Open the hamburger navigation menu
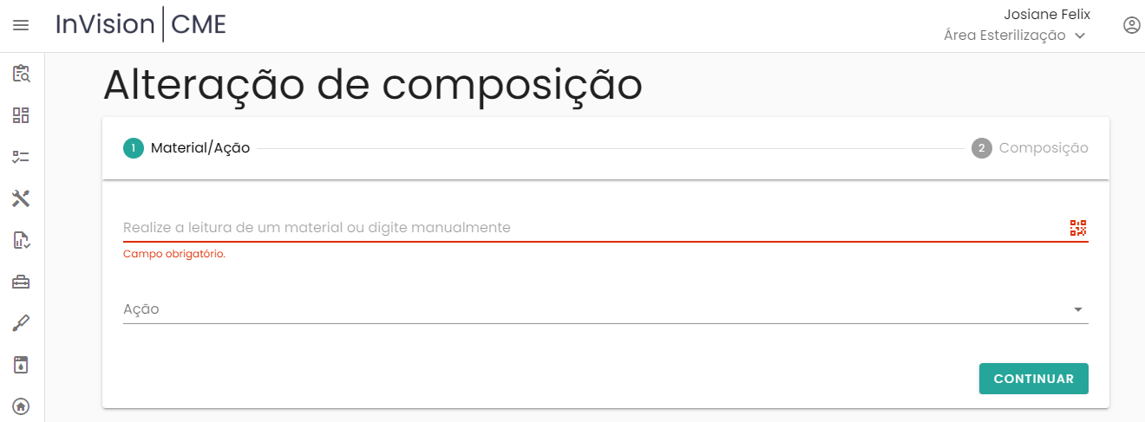 (21, 25)
